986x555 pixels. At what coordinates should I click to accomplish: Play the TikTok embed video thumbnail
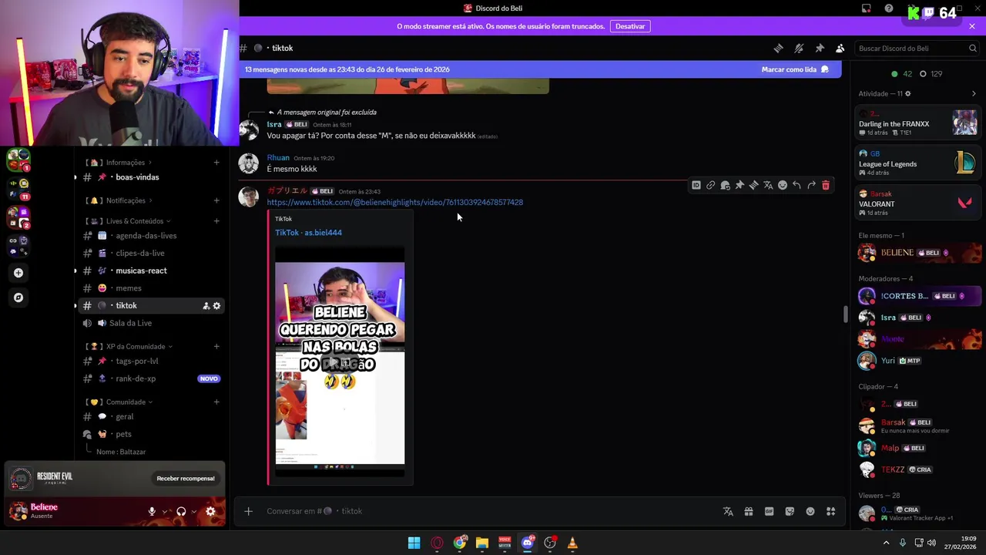tap(340, 363)
